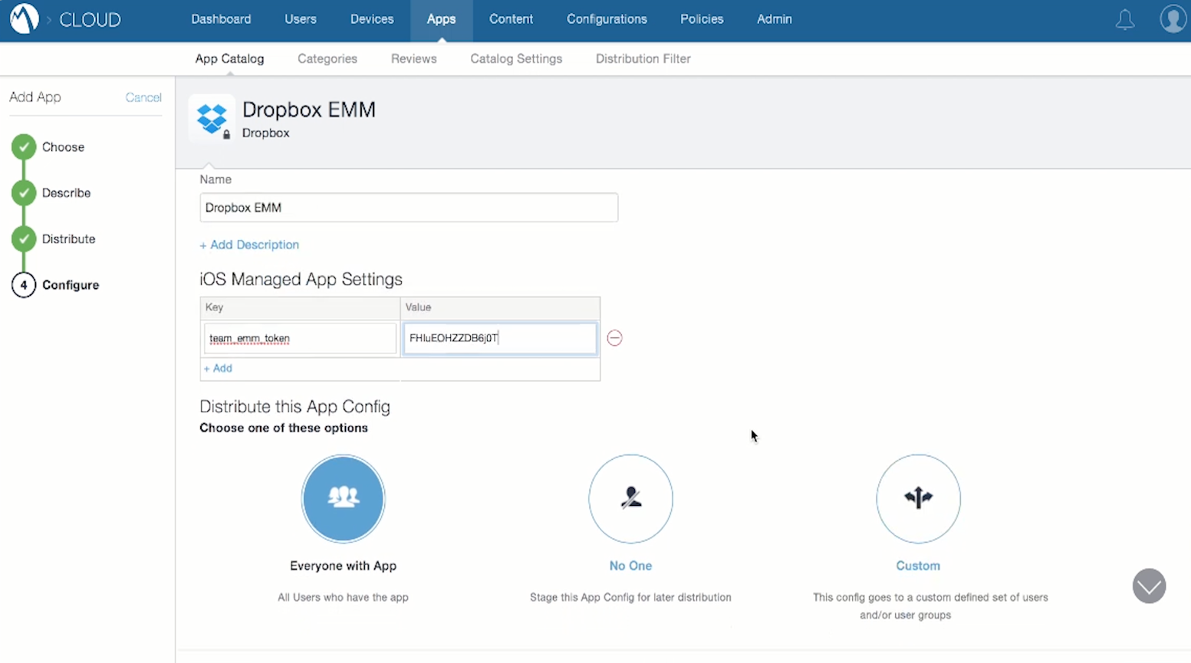Click the Choose step label
The image size is (1191, 663).
click(x=63, y=147)
